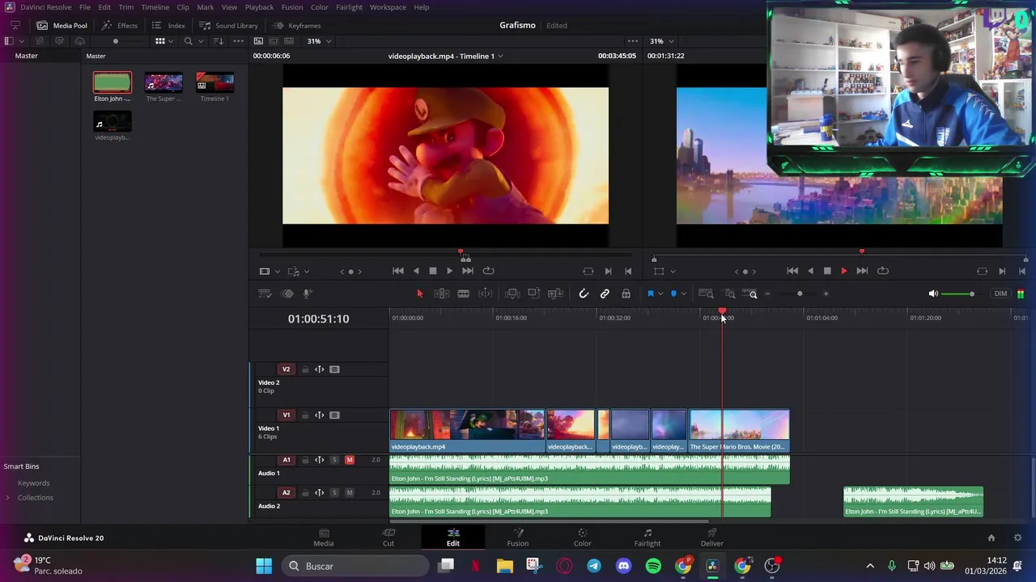This screenshot has height=582, width=1036.
Task: Open the Effects panel
Action: [x=120, y=25]
